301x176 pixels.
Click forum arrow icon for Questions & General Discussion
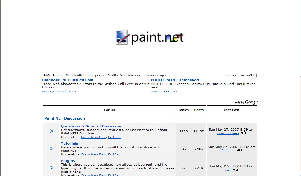[51, 131]
